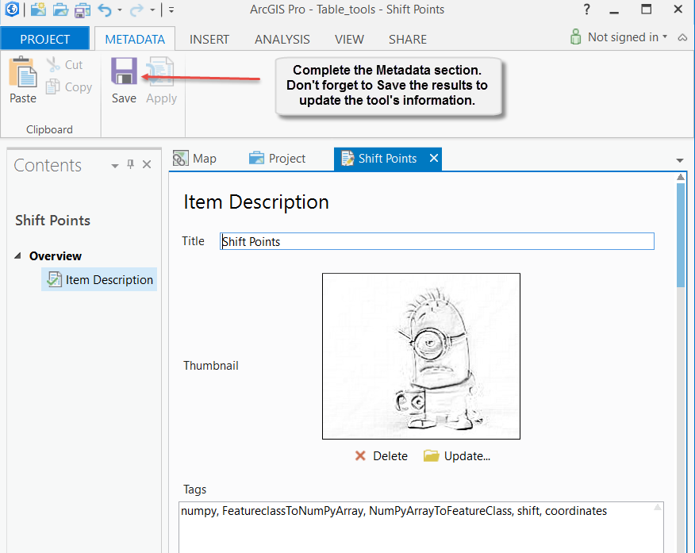This screenshot has width=695, height=553.
Task: Open the view tabs list dropdown arrow
Action: click(x=680, y=160)
